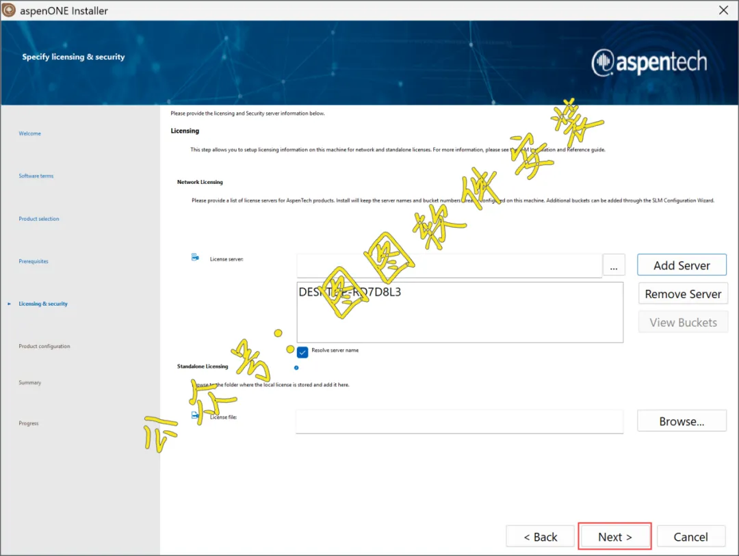Viewport: 739px width, 556px height.
Task: Click the aspentech logo
Action: [x=649, y=62]
